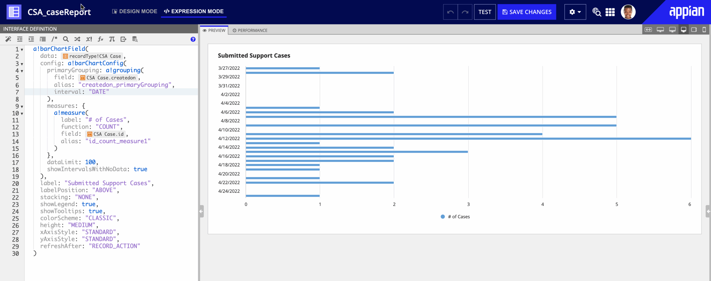Click the CSA Case.createdon field reference
This screenshot has height=281, width=711.
click(108, 78)
